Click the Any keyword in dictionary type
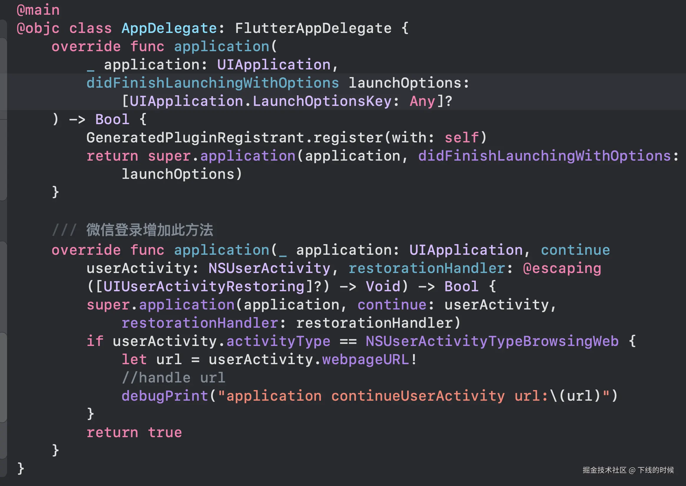 point(422,101)
